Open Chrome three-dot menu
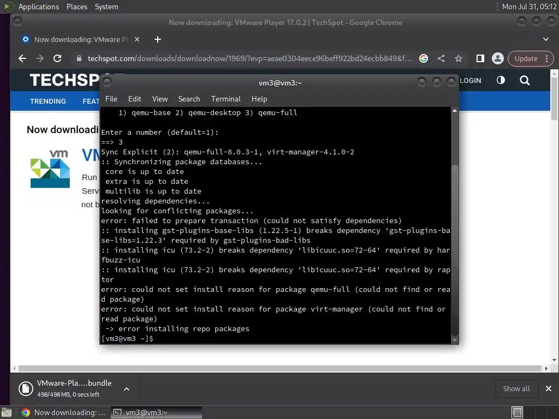The width and height of the screenshot is (559, 419). pos(547,58)
